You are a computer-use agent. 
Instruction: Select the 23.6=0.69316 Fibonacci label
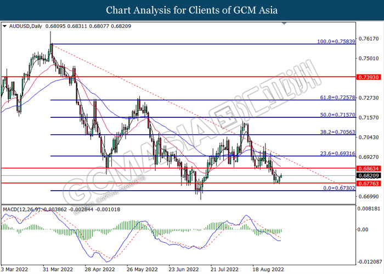[337, 153]
